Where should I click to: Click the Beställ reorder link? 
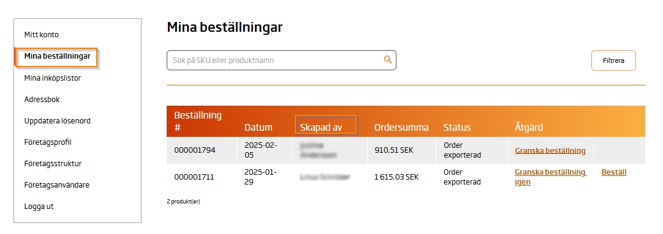click(x=613, y=172)
